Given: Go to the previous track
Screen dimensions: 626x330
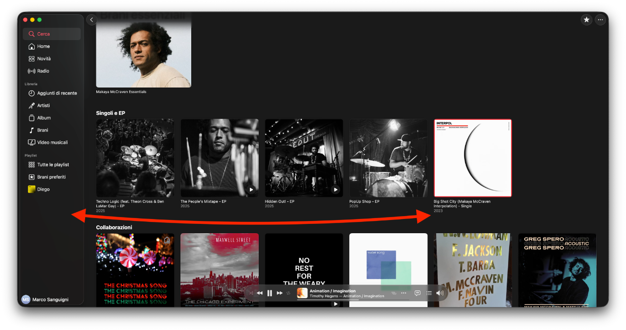Looking at the screenshot, I should [260, 293].
